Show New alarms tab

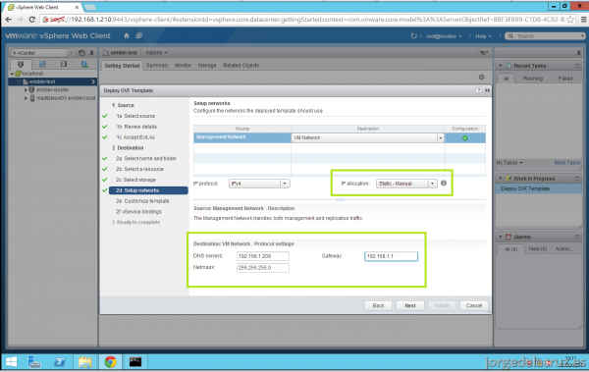click(x=538, y=248)
